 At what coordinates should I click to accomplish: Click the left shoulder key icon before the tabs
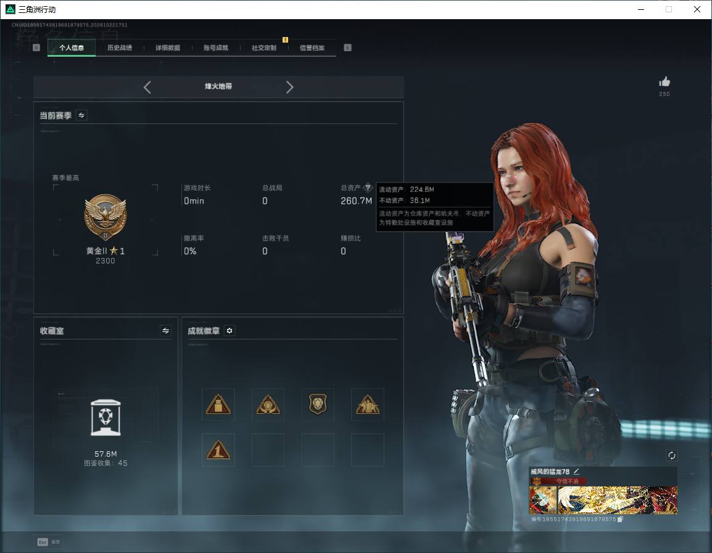[37, 48]
